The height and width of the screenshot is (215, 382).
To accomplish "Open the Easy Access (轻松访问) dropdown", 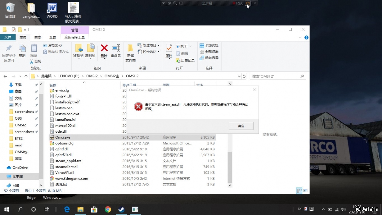I will pos(149,52).
